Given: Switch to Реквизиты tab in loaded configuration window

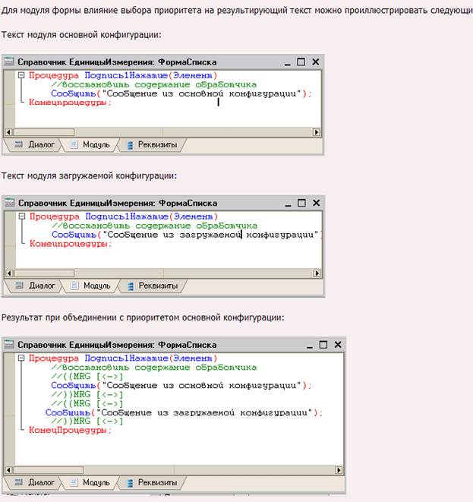Looking at the screenshot, I should tap(153, 286).
